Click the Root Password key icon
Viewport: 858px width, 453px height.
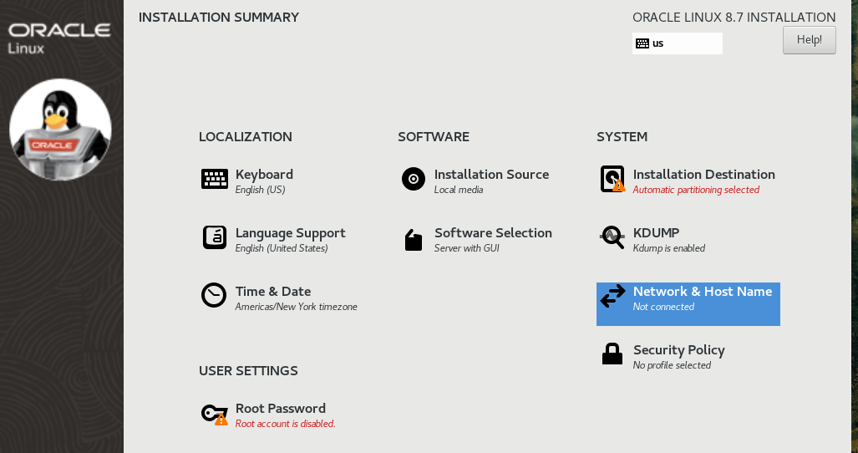pos(215,413)
